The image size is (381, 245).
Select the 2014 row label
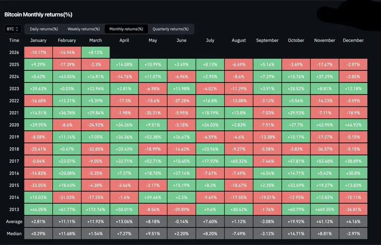coord(14,197)
